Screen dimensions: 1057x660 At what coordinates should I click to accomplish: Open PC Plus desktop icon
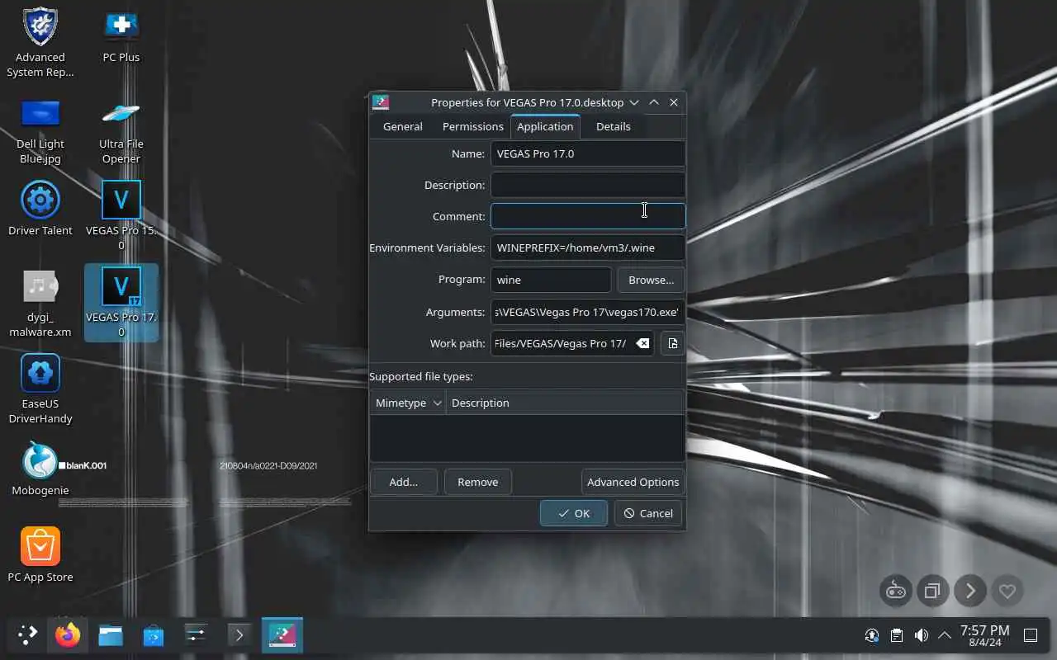[x=121, y=35]
